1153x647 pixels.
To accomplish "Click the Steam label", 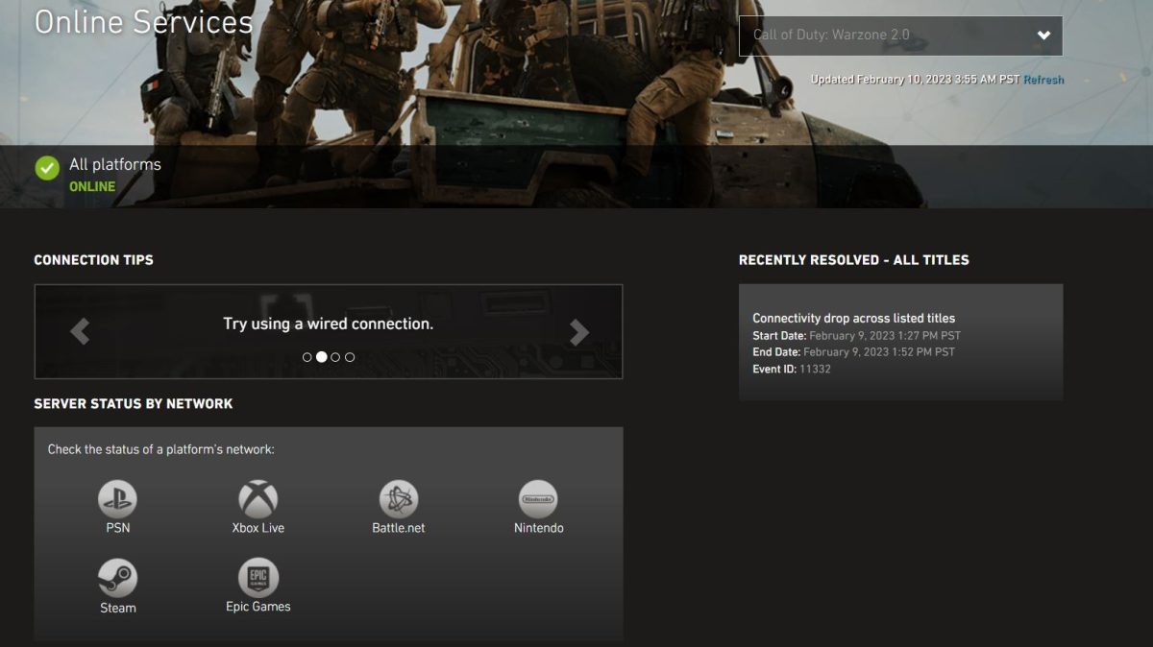I will (x=118, y=608).
